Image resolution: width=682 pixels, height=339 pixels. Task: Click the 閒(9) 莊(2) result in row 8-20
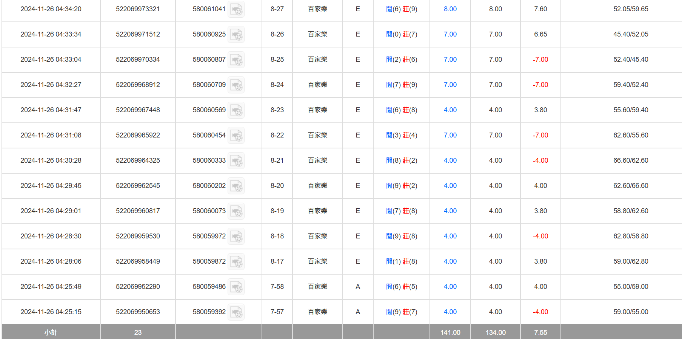(402, 186)
